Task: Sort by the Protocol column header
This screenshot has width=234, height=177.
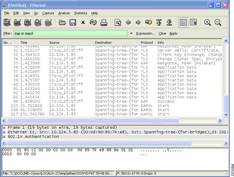Action: point(147,42)
